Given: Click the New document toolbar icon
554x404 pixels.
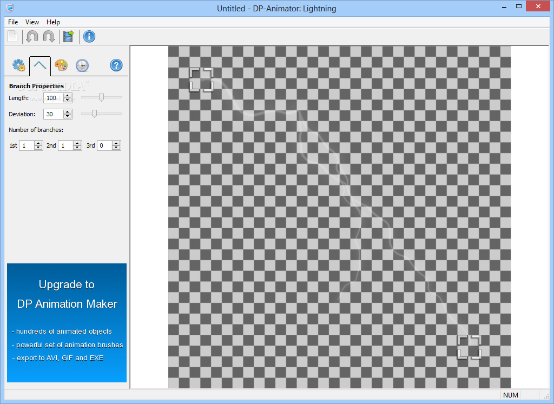Looking at the screenshot, I should pos(13,36).
